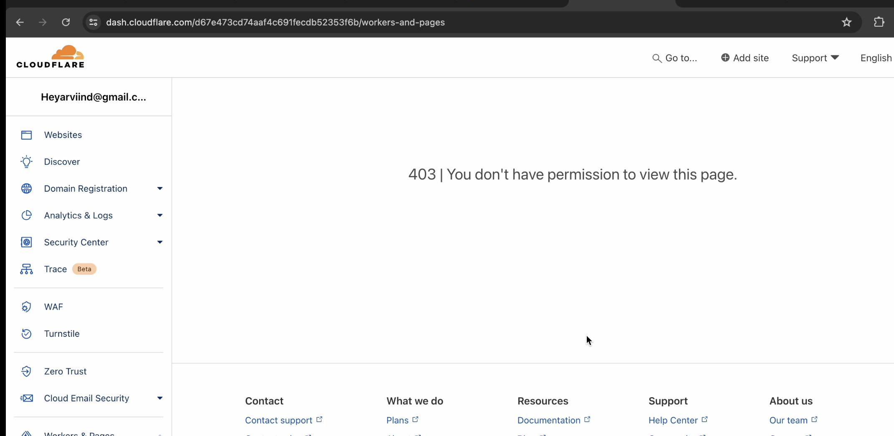Expand the Cloud Email Security section
This screenshot has width=894, height=436.
point(160,398)
